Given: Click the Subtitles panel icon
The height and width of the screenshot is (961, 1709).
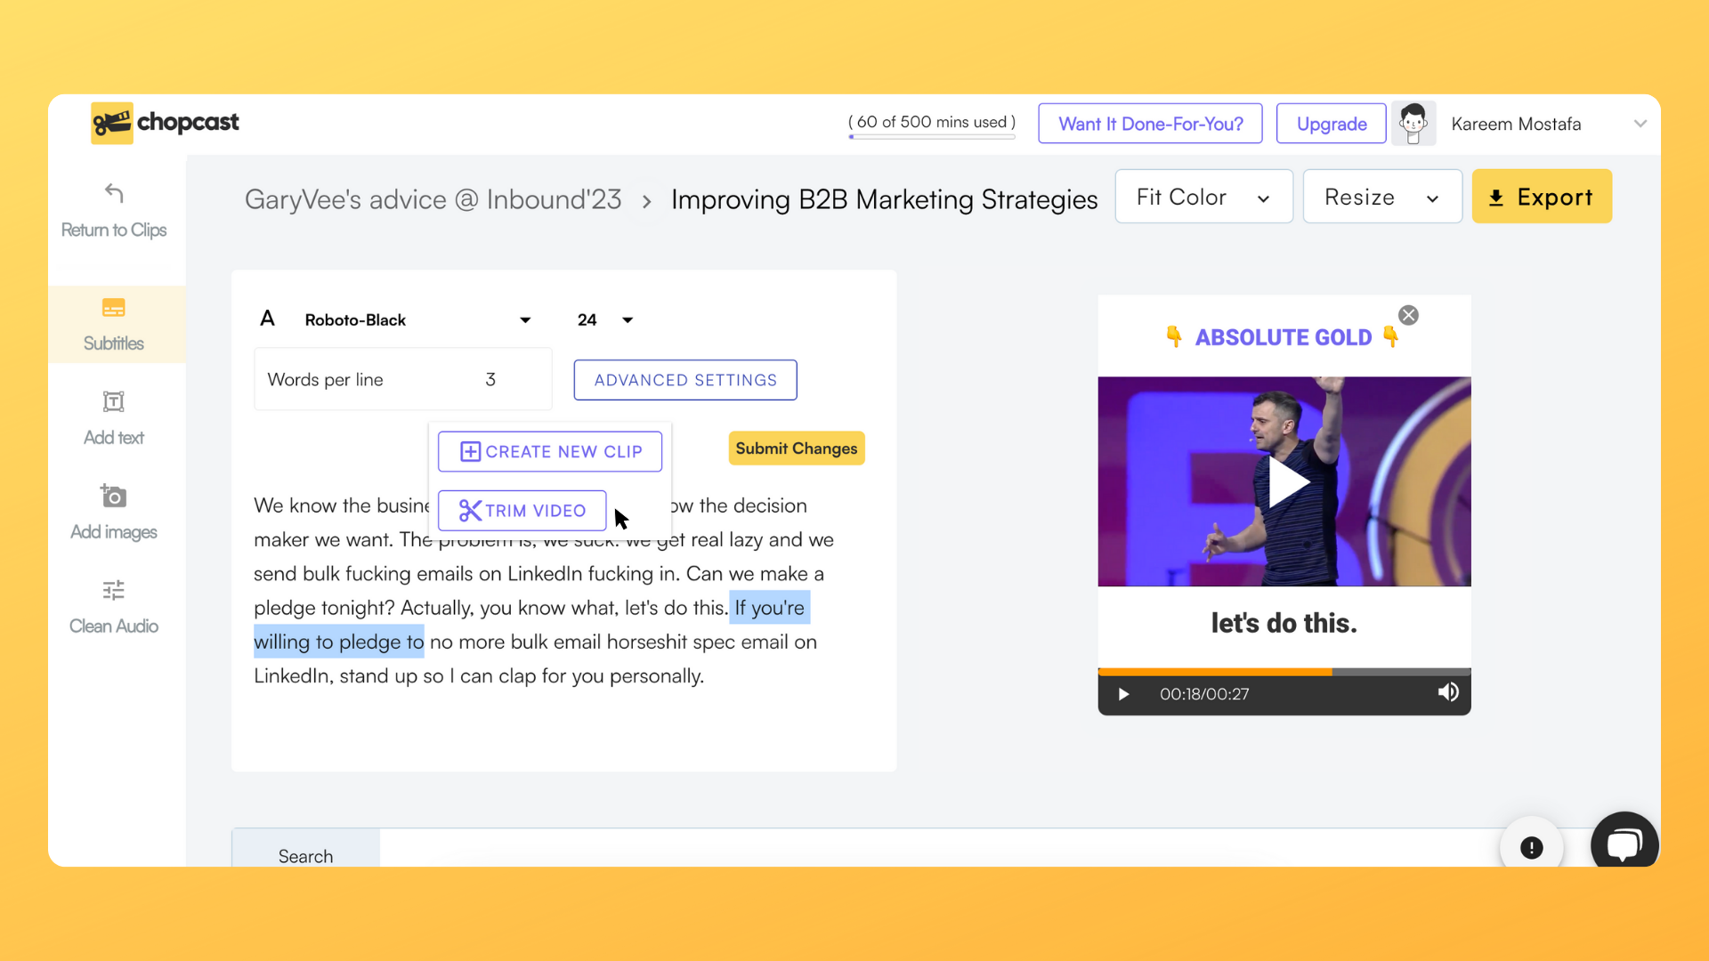Looking at the screenshot, I should point(114,307).
